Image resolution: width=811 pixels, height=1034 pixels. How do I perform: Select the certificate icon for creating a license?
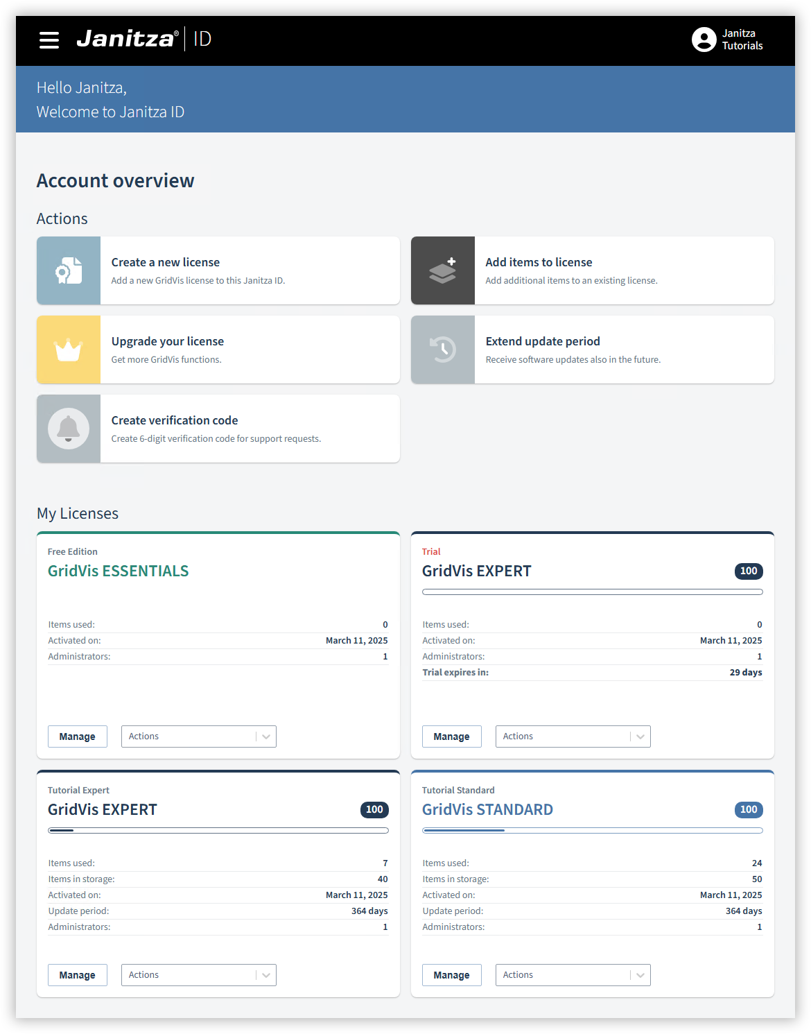pyautogui.click(x=68, y=270)
